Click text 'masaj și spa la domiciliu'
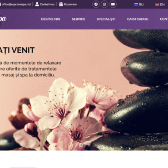Image resolution: width=168 pixels, height=168 pixels. (x=28, y=75)
